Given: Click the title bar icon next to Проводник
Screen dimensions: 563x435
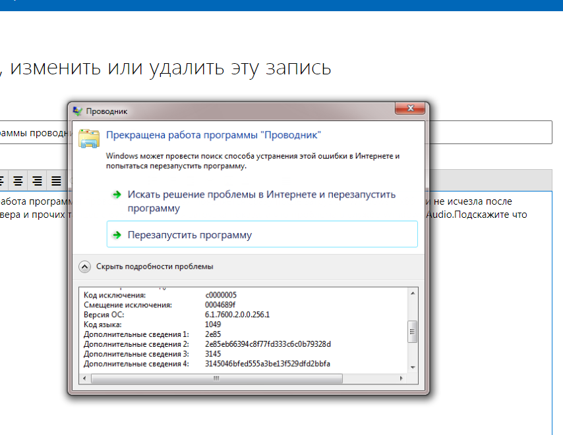Looking at the screenshot, I should [x=77, y=111].
